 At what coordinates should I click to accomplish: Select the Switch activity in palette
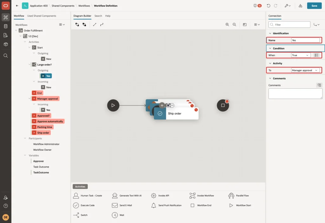click(80, 215)
